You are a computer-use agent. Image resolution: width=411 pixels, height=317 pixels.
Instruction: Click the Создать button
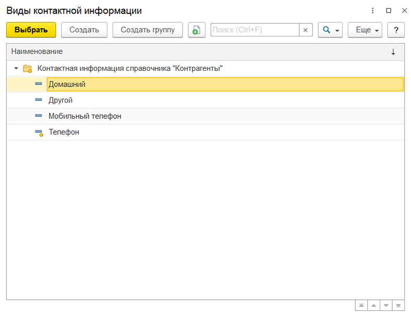point(84,30)
